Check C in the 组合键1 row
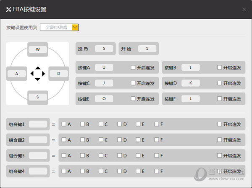Screen dimensions: 252x188 (101, 124)
